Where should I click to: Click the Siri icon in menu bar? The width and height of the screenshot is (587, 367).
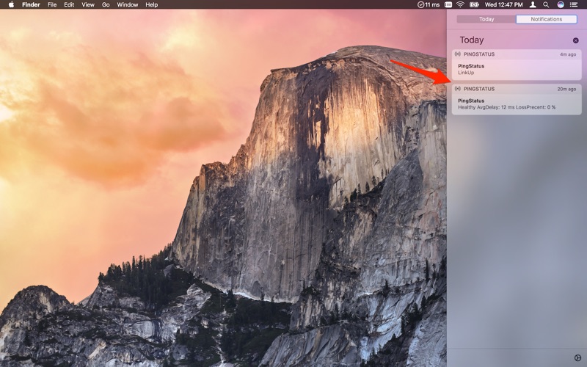pos(561,4)
